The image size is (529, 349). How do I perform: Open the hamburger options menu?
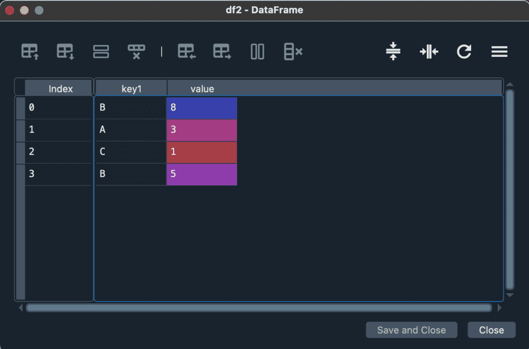click(x=500, y=52)
